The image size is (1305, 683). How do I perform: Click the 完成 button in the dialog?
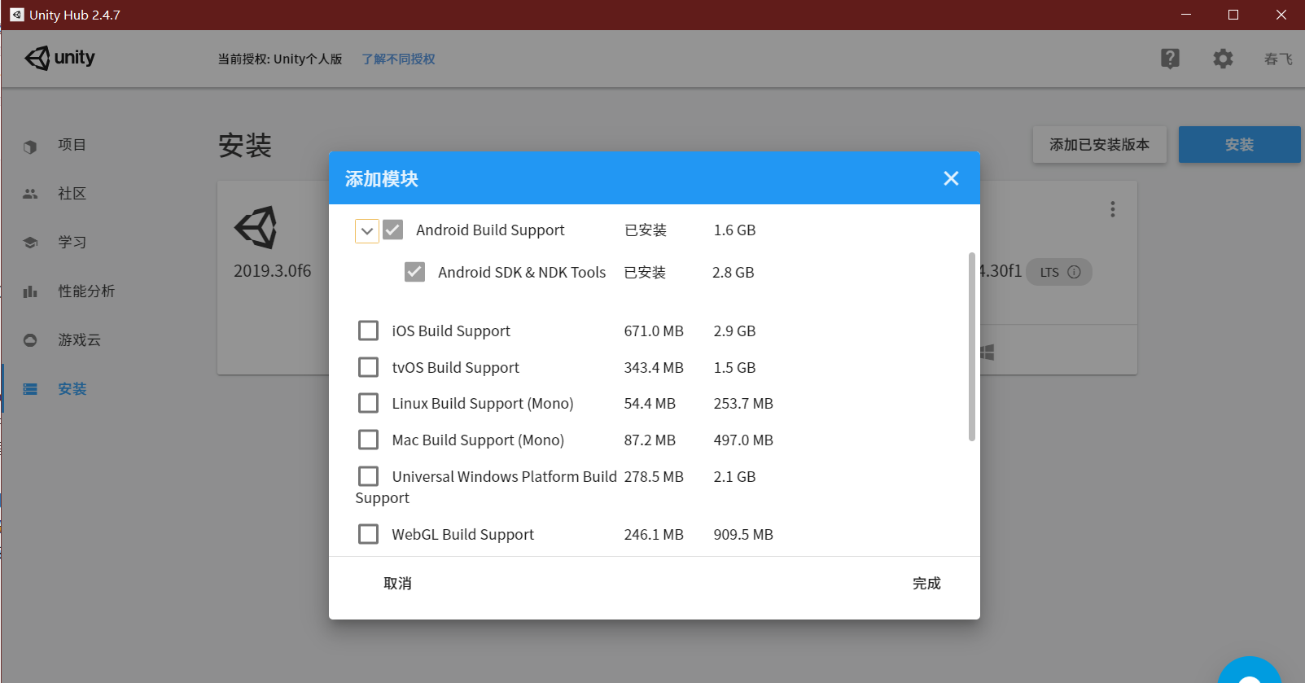click(926, 584)
